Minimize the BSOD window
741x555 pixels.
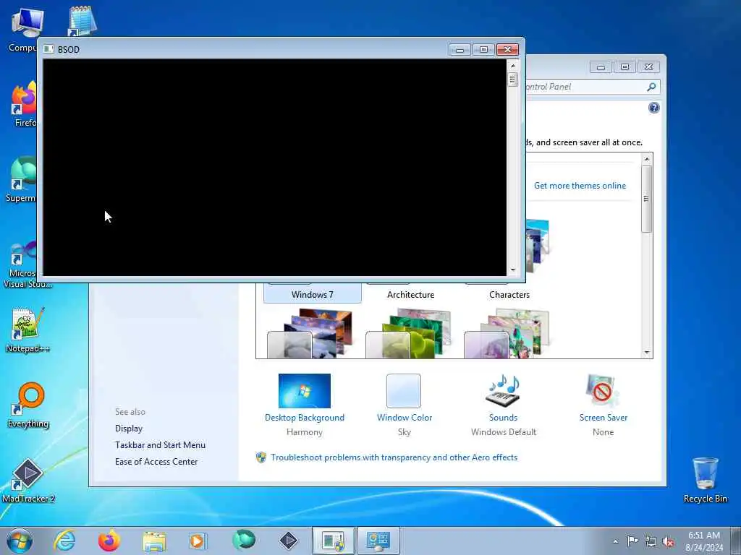(460, 49)
